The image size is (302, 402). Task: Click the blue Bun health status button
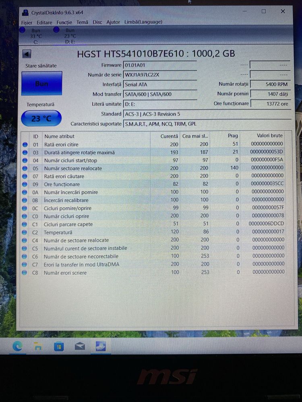[41, 83]
